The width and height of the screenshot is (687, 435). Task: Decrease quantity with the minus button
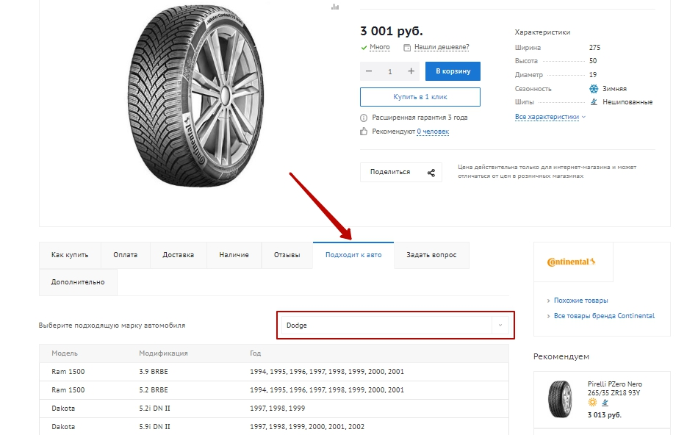coord(369,71)
